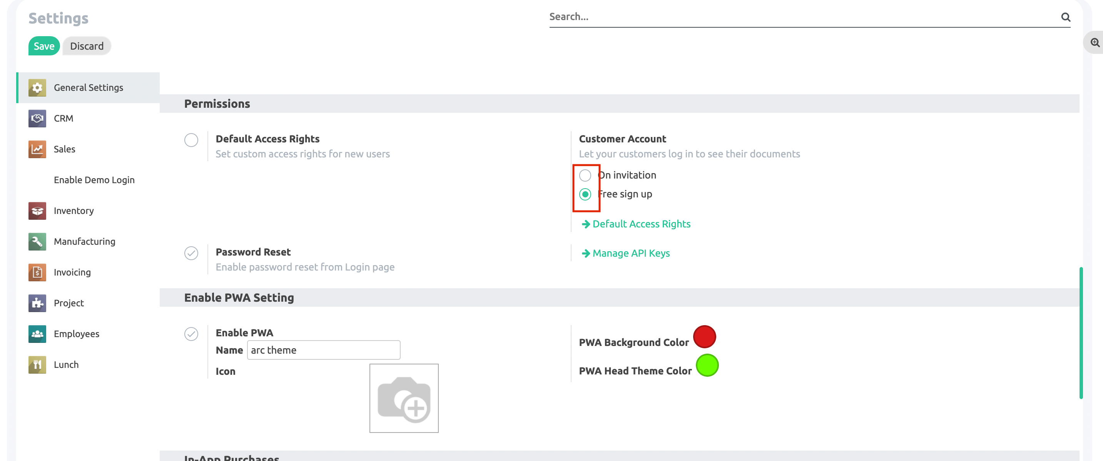
Task: Click the Invoicing document icon
Action: click(37, 272)
